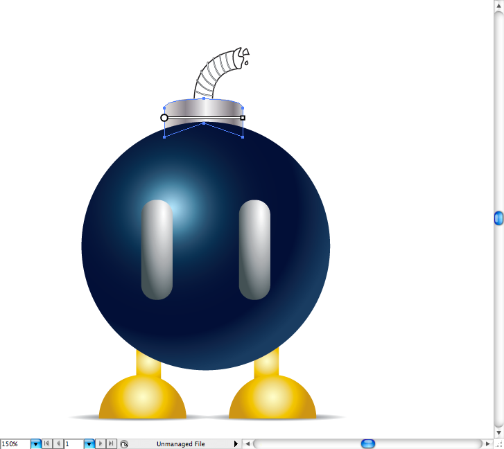Click the vertical scrollbar up arrow

pos(498,5)
